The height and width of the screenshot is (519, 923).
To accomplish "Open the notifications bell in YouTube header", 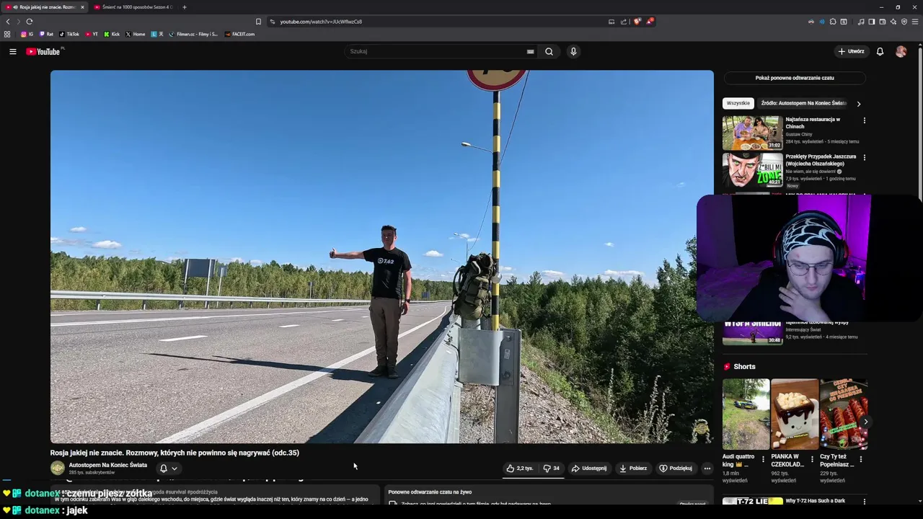I will pyautogui.click(x=880, y=52).
